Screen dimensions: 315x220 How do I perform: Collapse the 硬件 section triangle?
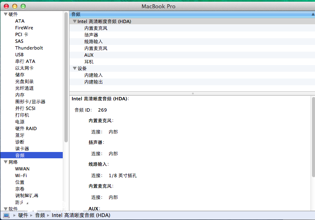tap(5, 14)
